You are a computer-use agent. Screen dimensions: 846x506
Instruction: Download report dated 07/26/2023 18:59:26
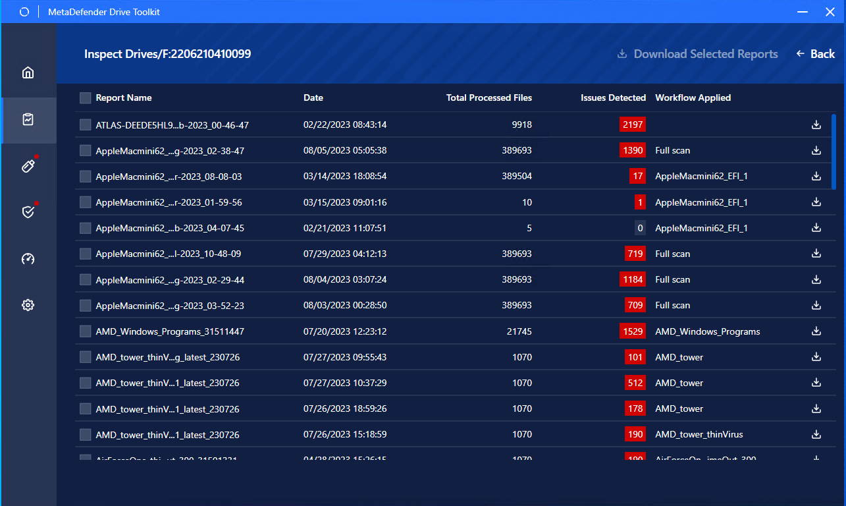pos(816,408)
